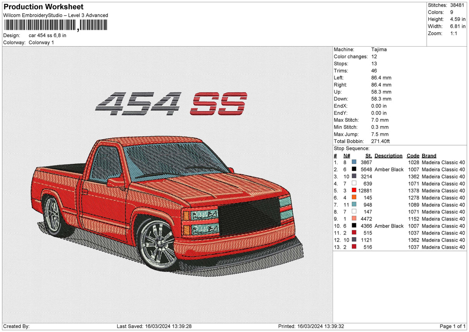Click code 1028 in stop 1
Screen dimensions: 469x332
coord(413,162)
